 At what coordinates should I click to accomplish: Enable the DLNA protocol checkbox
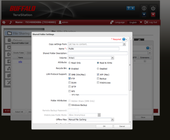(69, 83)
